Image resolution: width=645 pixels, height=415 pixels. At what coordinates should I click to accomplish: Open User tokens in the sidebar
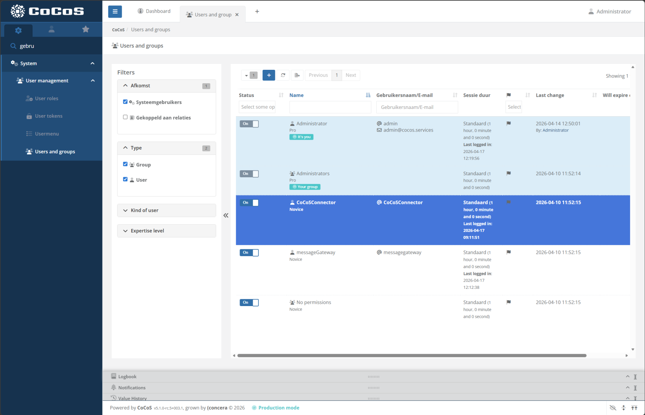(48, 116)
